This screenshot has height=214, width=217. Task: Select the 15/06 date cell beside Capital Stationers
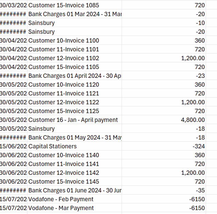13,146
